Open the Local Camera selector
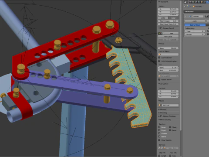Screen dimensions: 209x157 (169, 76)
